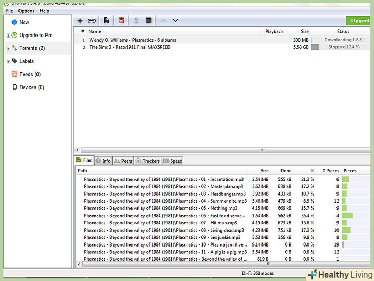Open the Help menu
This screenshot has height=281, width=374.
(44, 11)
